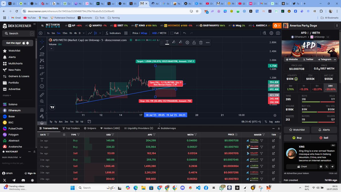The width and height of the screenshot is (341, 192).
Task: Click the Sell button in token panel
Action: point(324,138)
